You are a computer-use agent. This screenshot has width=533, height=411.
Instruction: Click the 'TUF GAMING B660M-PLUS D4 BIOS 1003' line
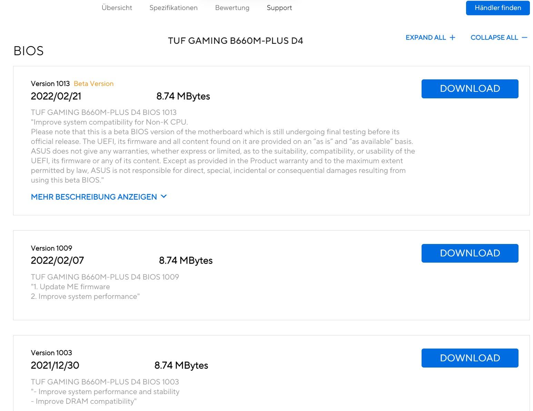[x=105, y=382]
